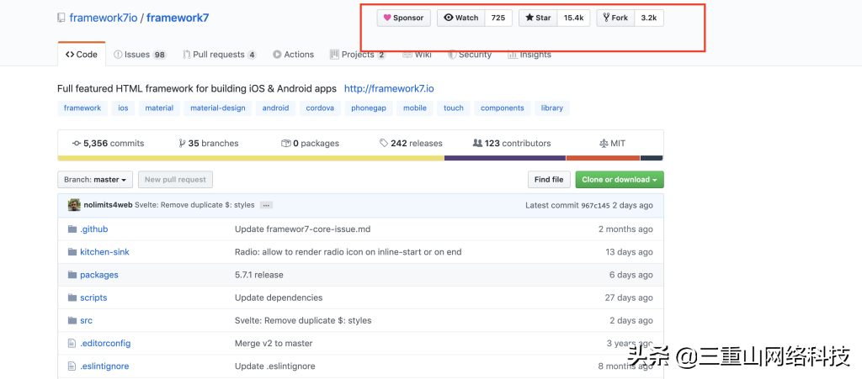The height and width of the screenshot is (379, 862).
Task: Open the latest commit hash 967c145
Action: point(595,206)
